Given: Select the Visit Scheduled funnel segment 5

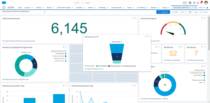Looking at the screenshot, I should [x=117, y=48].
